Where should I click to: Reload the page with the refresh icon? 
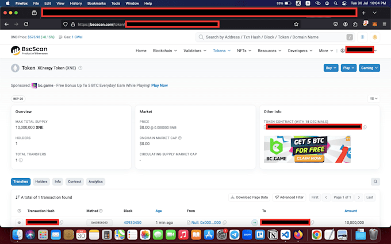point(26,24)
